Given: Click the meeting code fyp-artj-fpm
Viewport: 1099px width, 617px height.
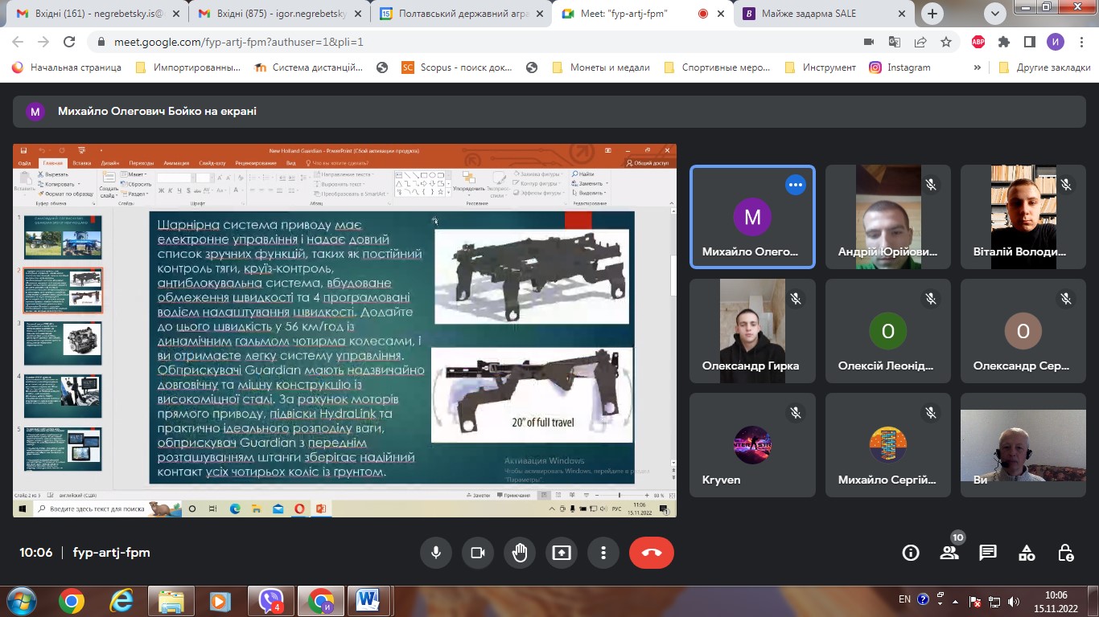Looking at the screenshot, I should tap(112, 553).
